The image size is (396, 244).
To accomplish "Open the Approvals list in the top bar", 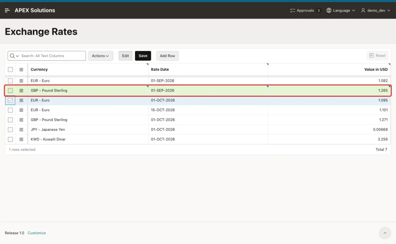I will 306,10.
